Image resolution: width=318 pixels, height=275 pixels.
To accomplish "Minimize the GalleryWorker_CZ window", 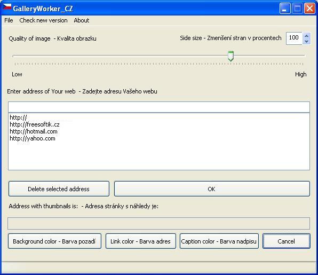I will pyautogui.click(x=285, y=9).
